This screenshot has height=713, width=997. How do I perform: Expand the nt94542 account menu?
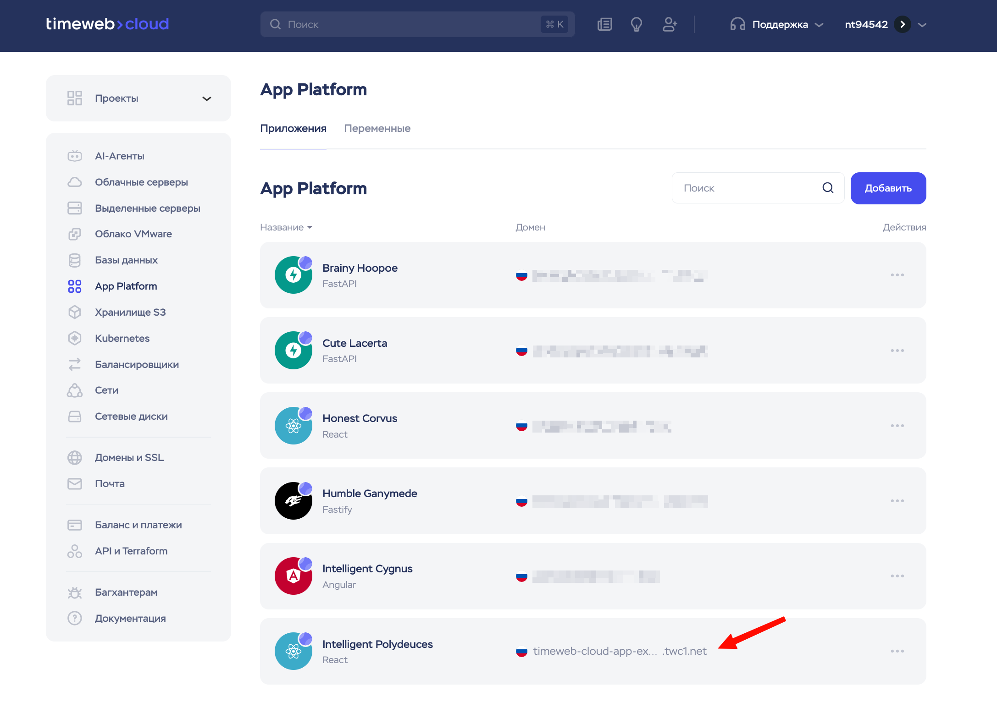click(x=922, y=25)
